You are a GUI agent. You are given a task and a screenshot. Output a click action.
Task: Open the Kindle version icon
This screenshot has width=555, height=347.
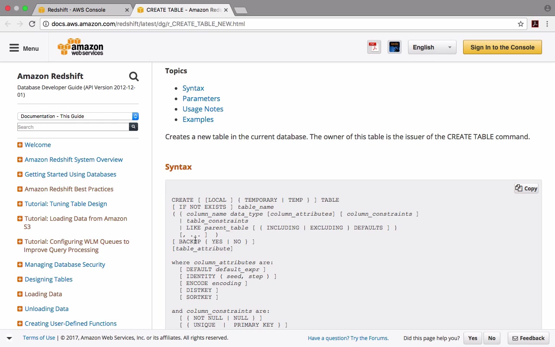click(x=394, y=47)
